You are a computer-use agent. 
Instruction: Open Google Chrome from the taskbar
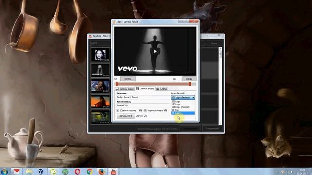[x=90, y=172]
